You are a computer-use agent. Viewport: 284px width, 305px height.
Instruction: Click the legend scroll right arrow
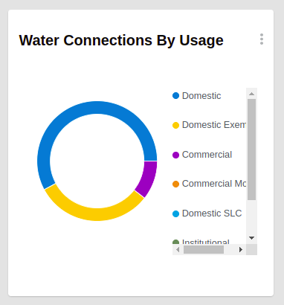241,249
